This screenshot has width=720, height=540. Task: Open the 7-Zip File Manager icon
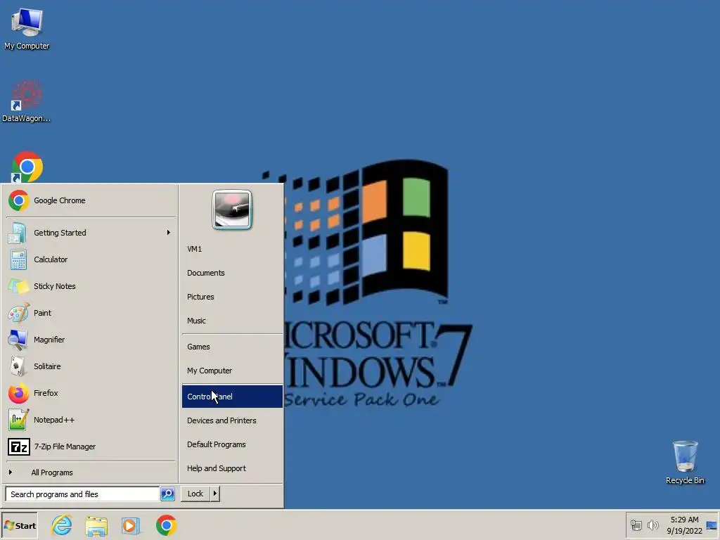19,446
